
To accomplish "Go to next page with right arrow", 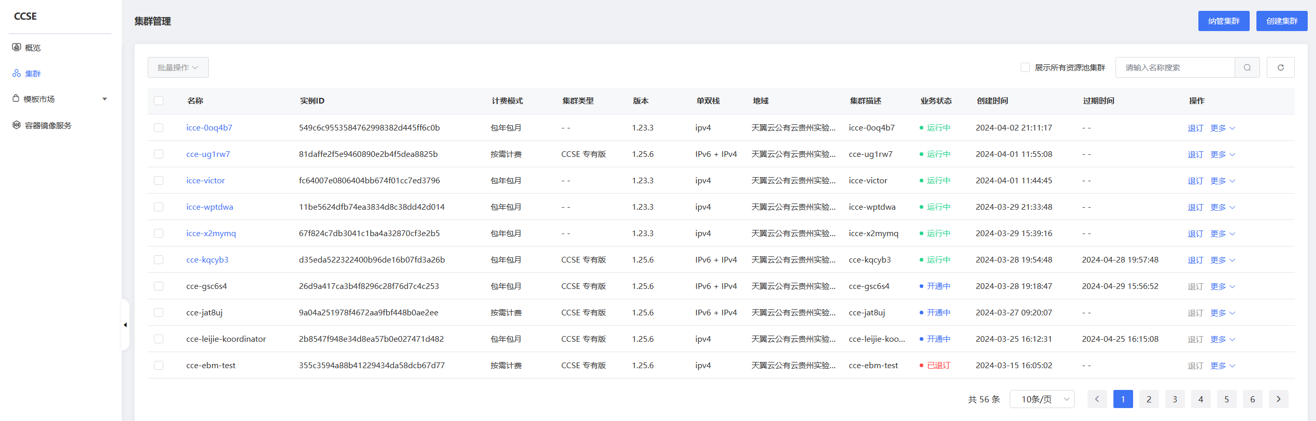I will coord(1278,399).
